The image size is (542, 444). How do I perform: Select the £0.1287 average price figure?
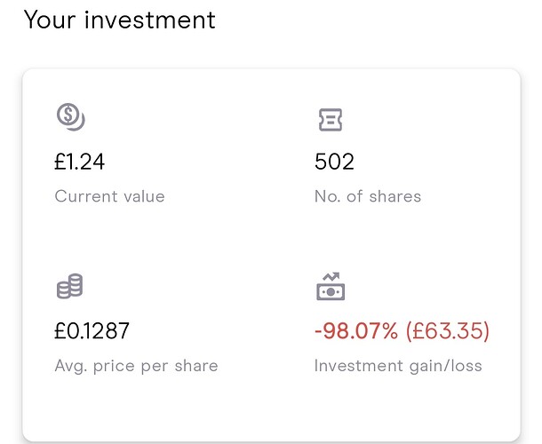(x=92, y=330)
